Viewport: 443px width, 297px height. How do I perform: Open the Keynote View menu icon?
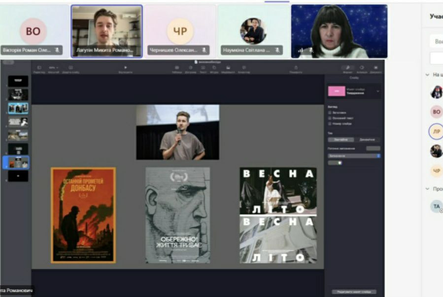(39, 67)
